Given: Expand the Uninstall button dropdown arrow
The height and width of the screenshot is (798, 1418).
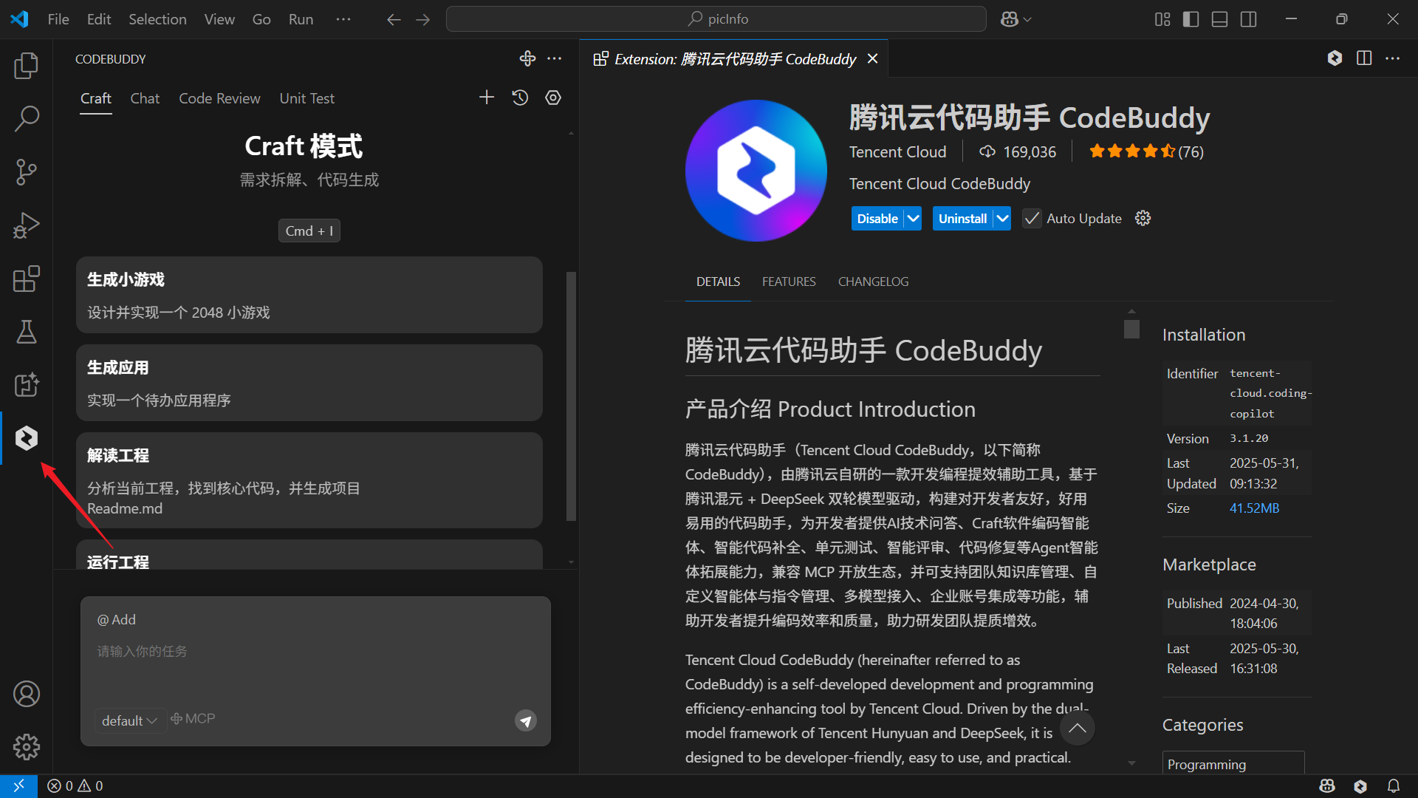Looking at the screenshot, I should click(1002, 219).
